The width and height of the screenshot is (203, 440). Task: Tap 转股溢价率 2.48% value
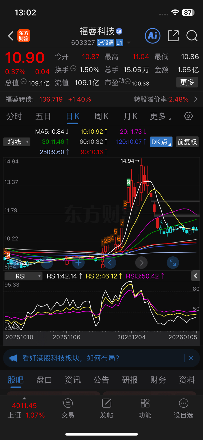179,99
